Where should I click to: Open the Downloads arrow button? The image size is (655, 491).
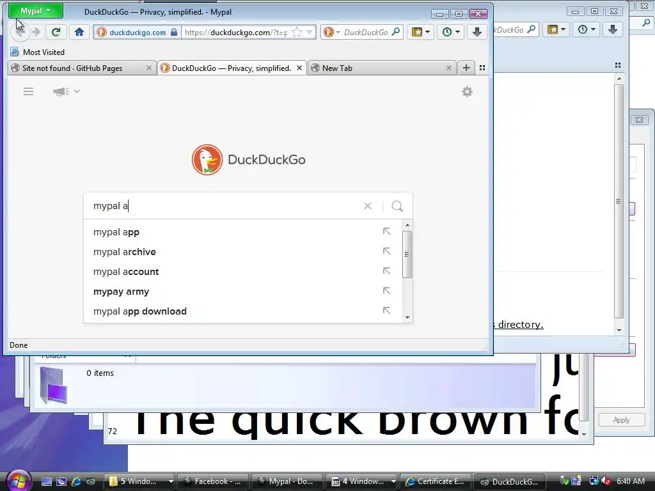click(477, 32)
